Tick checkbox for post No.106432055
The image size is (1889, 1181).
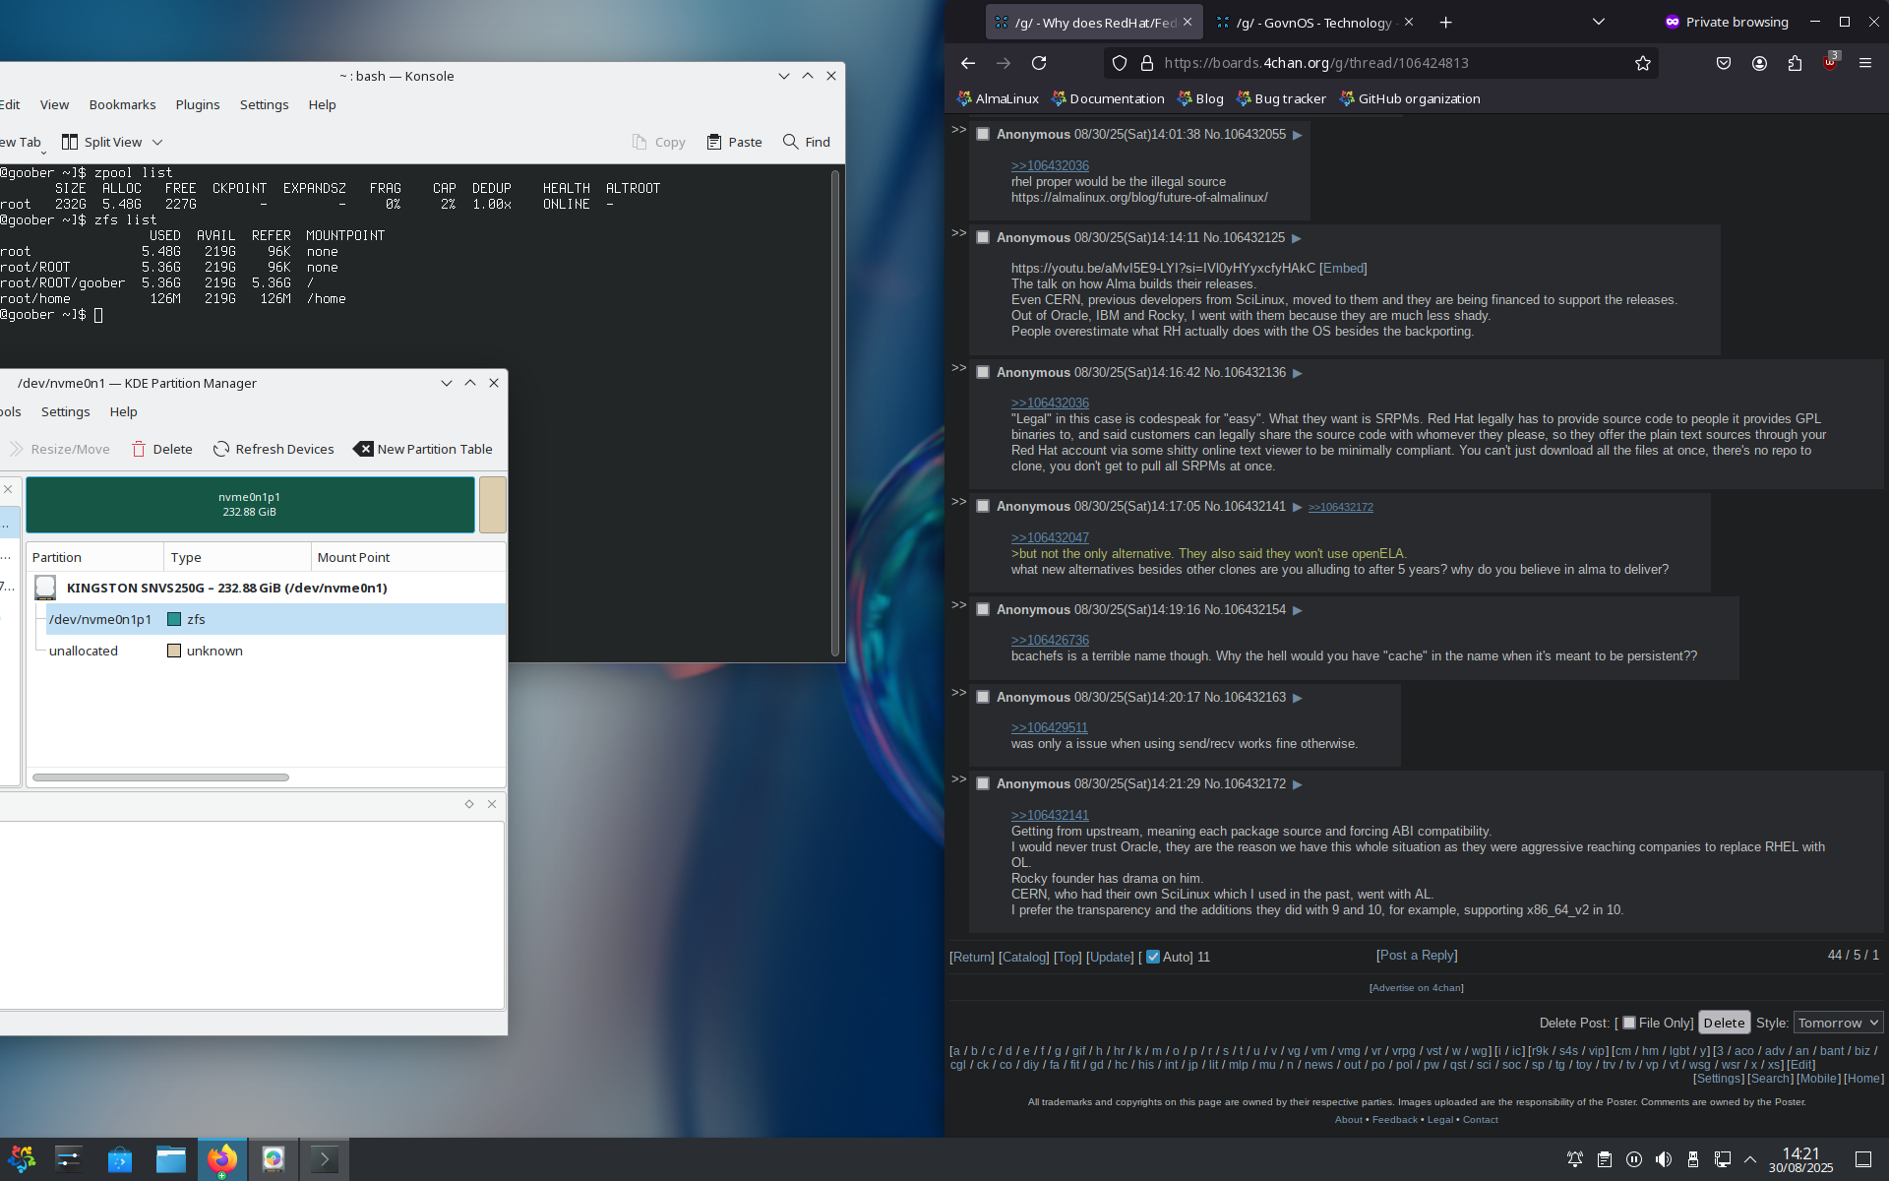[x=983, y=134]
